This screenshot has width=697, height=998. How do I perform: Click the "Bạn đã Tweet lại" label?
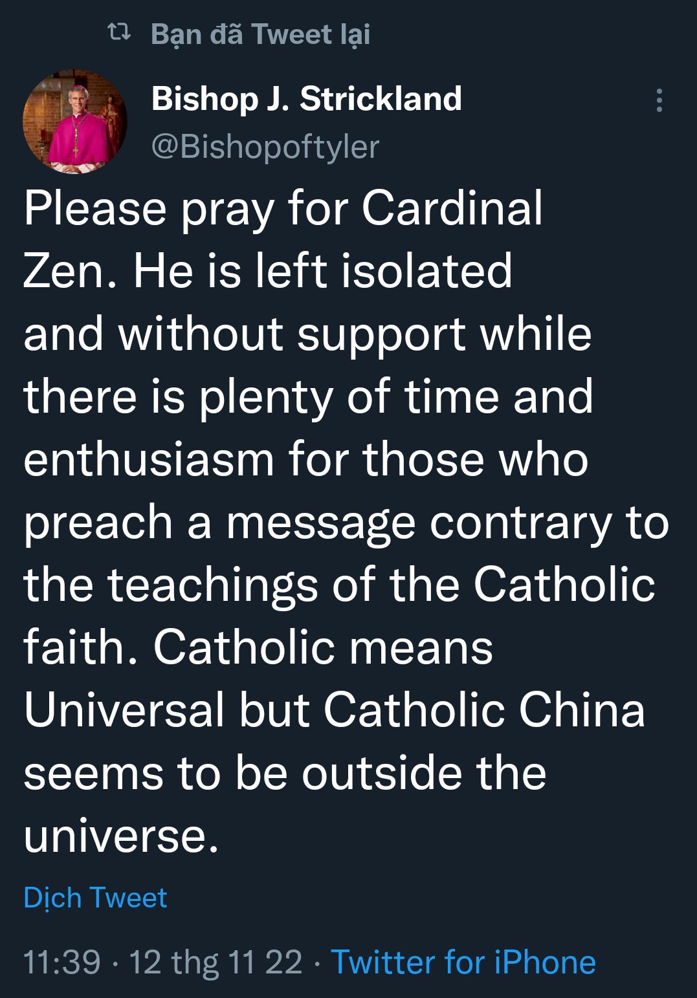(x=260, y=34)
